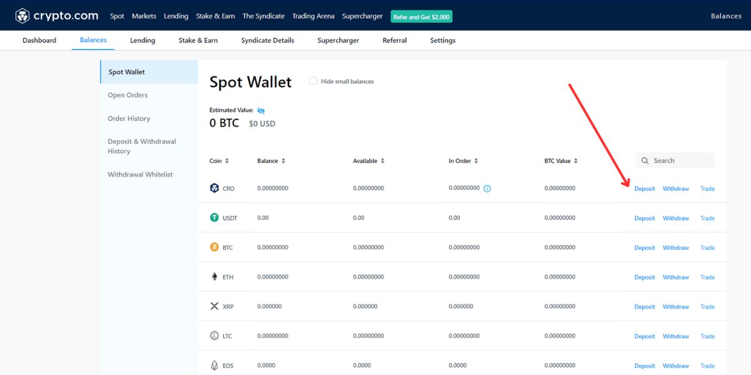Open Lending in top navigation bar

click(176, 16)
